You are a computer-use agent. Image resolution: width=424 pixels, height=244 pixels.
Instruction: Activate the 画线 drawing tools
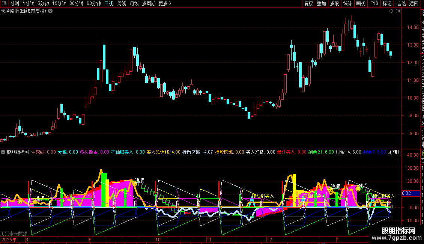pos(361,3)
